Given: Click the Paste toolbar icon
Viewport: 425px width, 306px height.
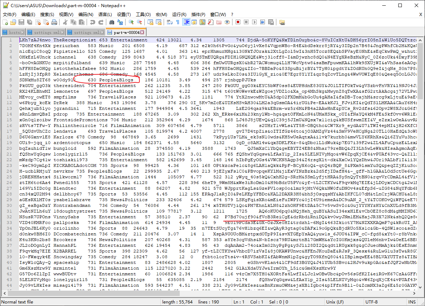Looking at the screenshot, I should pyautogui.click(x=81, y=22).
